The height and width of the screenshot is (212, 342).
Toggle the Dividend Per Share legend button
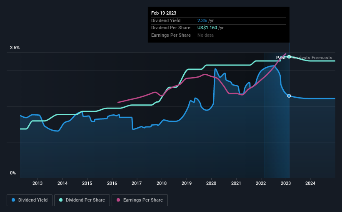coord(82,200)
